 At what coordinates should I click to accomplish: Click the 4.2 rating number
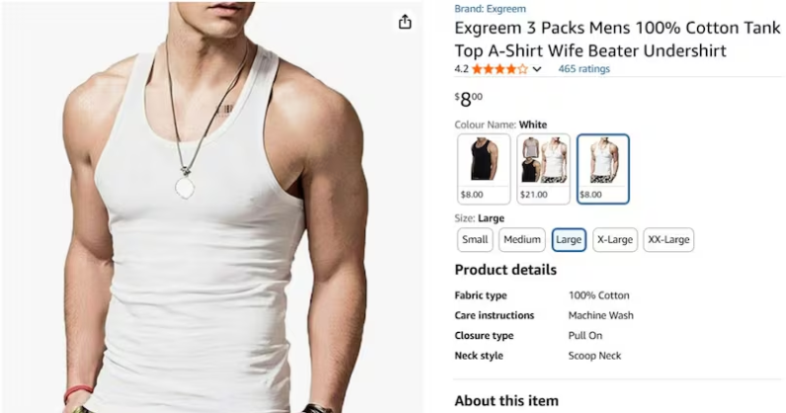pyautogui.click(x=461, y=69)
